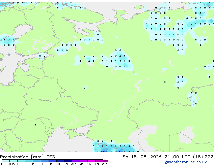Click the 2–5 mm legend swatch
This screenshot has height=165, width=214.
(x=29, y=161)
